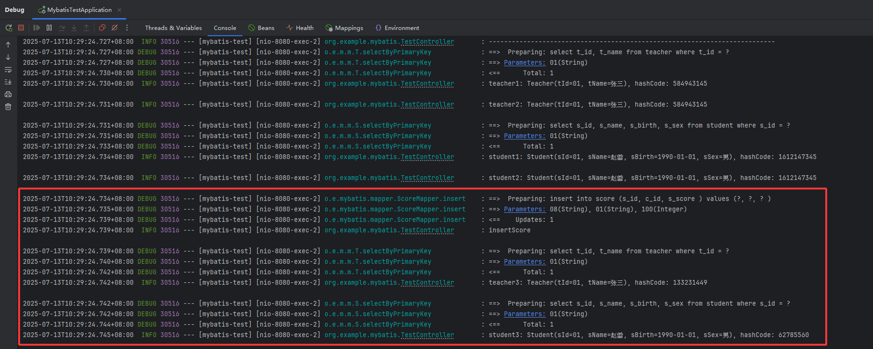Image resolution: width=873 pixels, height=349 pixels.
Task: Open the Health tab
Action: tap(300, 28)
